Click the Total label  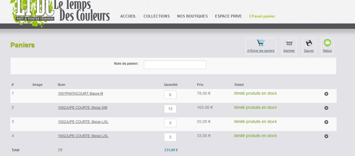click(x=16, y=150)
